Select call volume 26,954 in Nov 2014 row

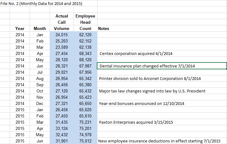pyautogui.click(x=62, y=97)
